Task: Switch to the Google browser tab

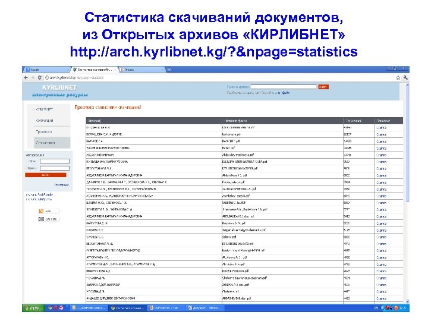Action: pos(46,70)
